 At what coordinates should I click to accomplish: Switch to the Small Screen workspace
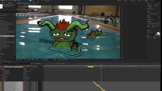pos(132,1)
